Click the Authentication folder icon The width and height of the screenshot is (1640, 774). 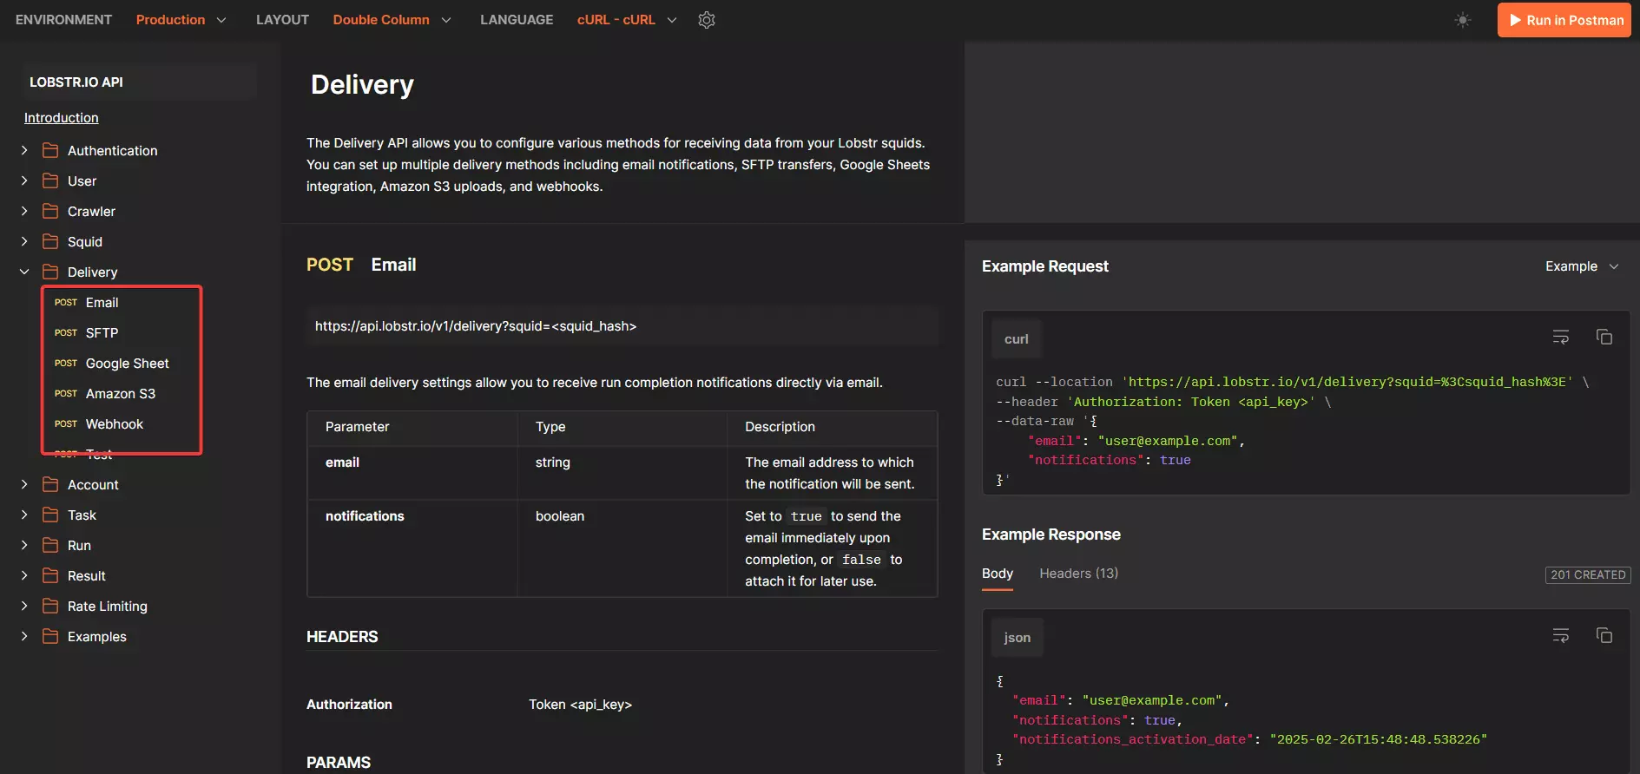(50, 151)
